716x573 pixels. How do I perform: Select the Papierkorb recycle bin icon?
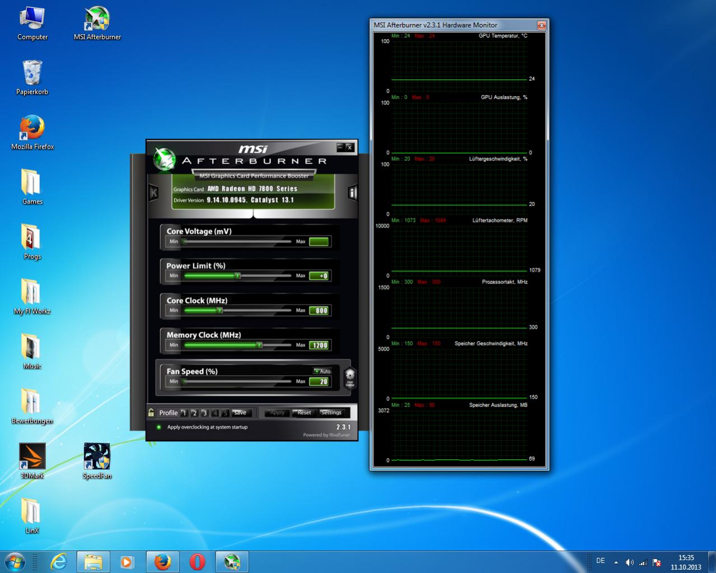tap(32, 78)
